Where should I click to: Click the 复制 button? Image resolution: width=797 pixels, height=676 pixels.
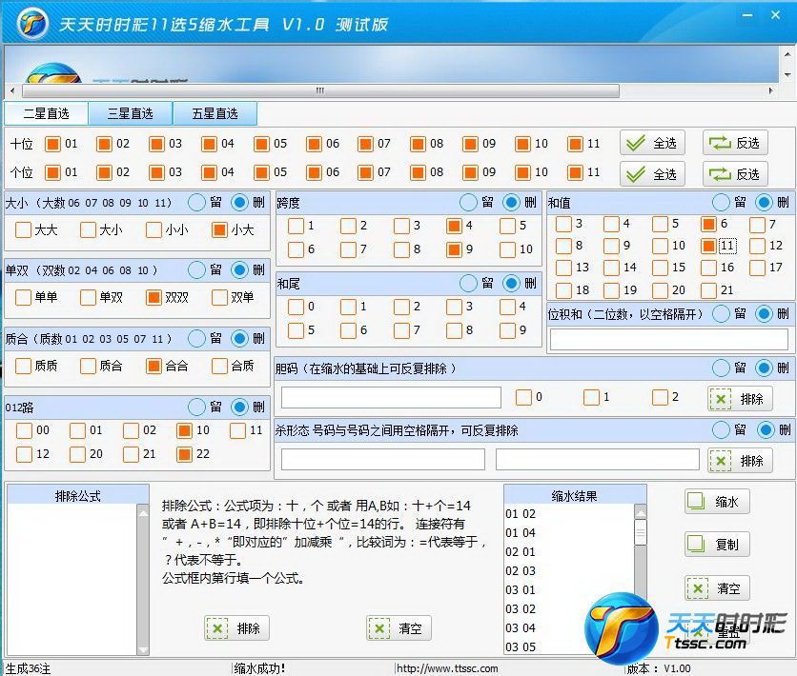(717, 545)
